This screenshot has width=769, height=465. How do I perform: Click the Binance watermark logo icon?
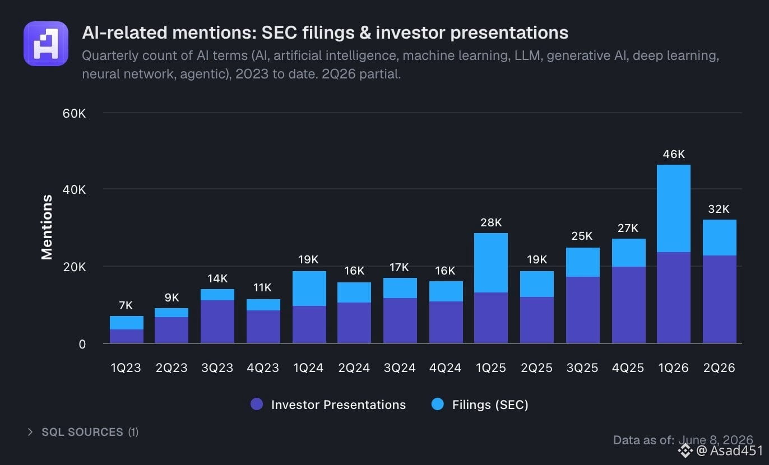[685, 450]
